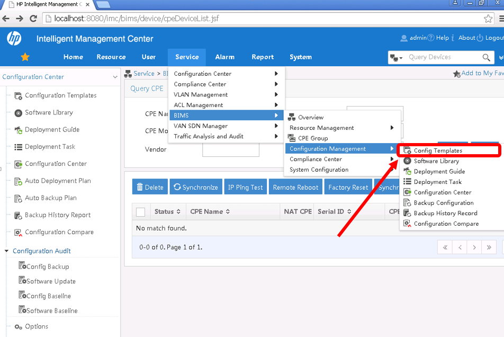Click the Delete button

click(x=150, y=187)
